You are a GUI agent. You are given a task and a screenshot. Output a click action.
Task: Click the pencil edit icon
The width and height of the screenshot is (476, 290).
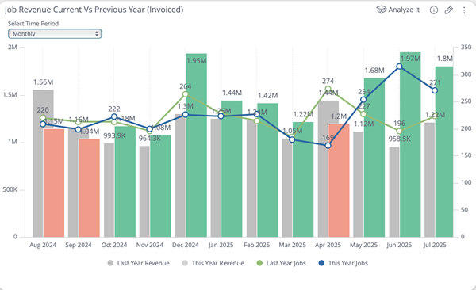click(x=449, y=10)
